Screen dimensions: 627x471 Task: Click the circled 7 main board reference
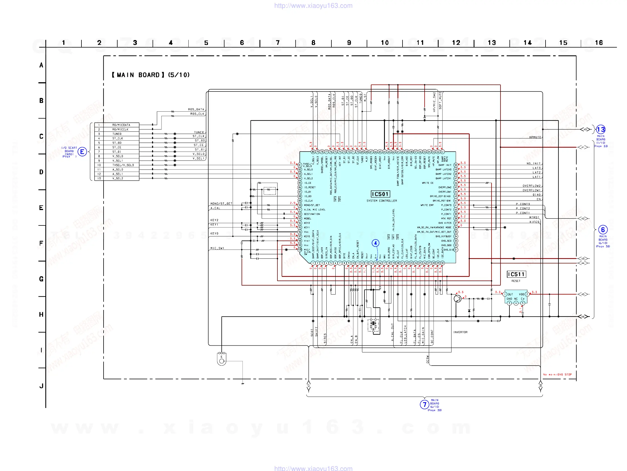pos(424,404)
